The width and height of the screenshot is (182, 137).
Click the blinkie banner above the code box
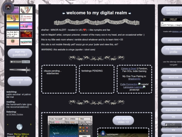[172, 20]
